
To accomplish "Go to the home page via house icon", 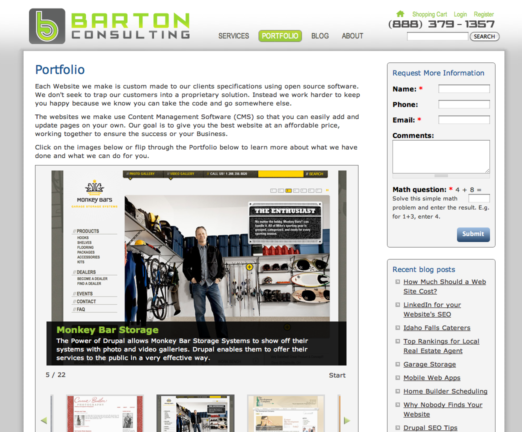I will click(400, 14).
